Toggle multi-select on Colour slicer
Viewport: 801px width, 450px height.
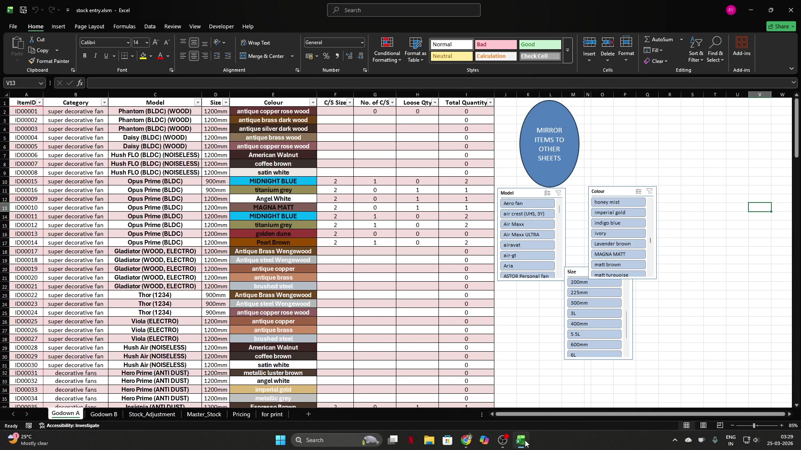coord(638,191)
